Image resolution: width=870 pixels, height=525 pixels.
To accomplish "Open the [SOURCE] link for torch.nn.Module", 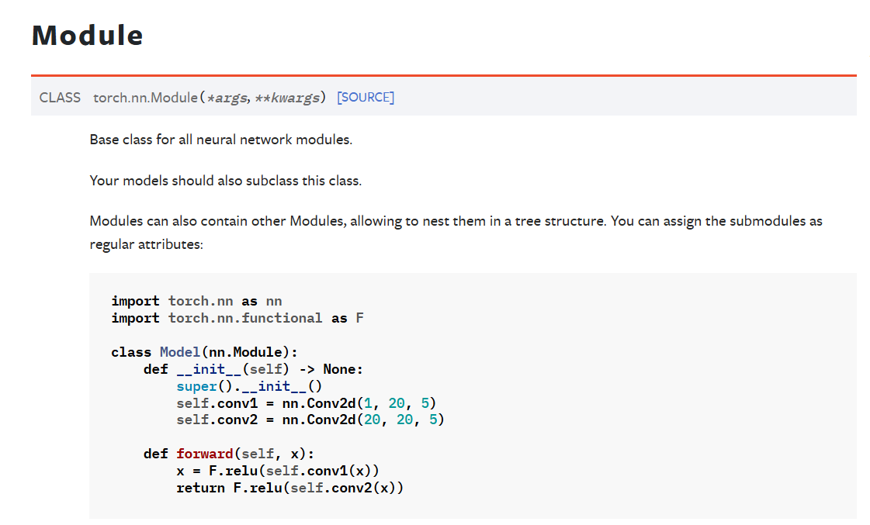I will click(x=366, y=98).
